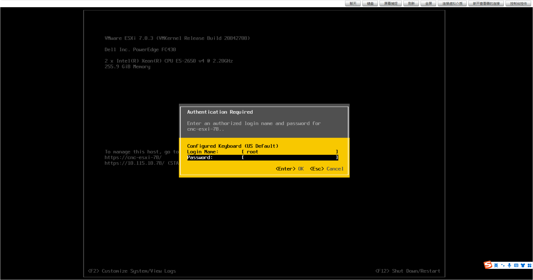Image resolution: width=533 pixels, height=280 pixels.
Task: Toggle English mode on the Sogou input bar
Action: click(x=496, y=265)
